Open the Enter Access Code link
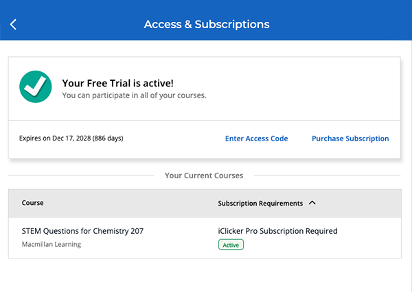This screenshot has width=412, height=301. click(x=256, y=139)
